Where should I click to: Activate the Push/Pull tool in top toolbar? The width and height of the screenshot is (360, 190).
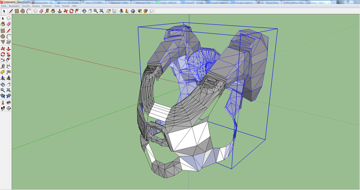coord(59,11)
